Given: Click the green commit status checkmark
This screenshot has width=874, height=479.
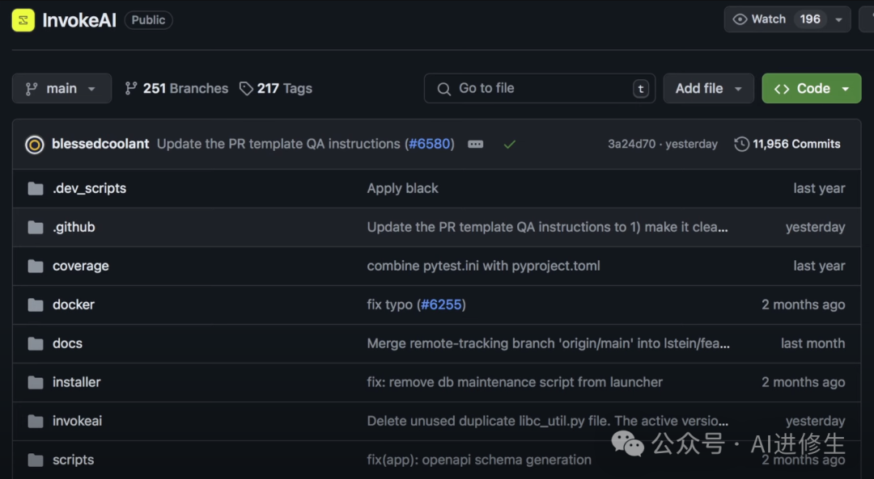Looking at the screenshot, I should (x=509, y=145).
